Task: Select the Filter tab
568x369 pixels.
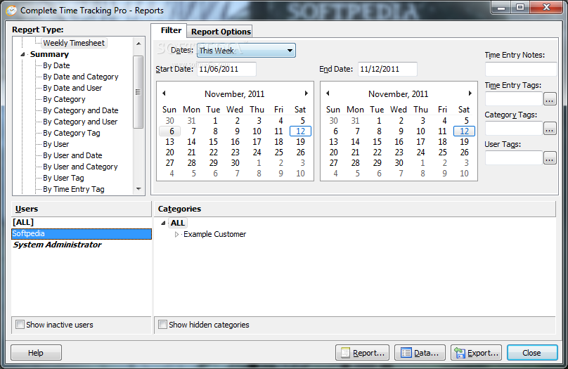Action: (171, 30)
